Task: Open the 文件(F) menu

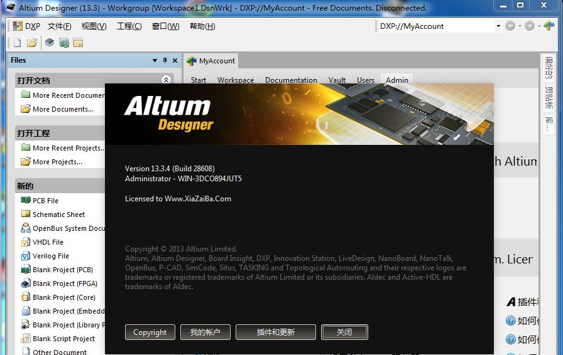Action: pyautogui.click(x=60, y=26)
